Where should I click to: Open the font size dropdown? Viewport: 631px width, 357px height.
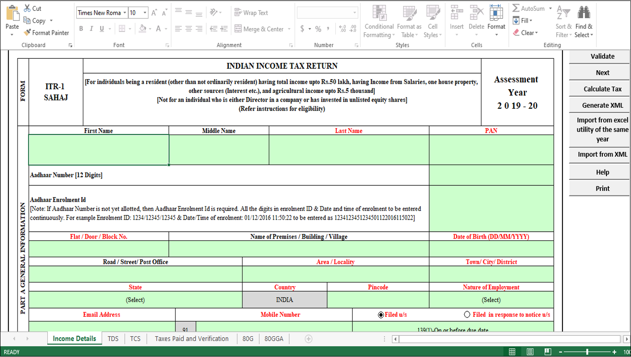click(145, 13)
